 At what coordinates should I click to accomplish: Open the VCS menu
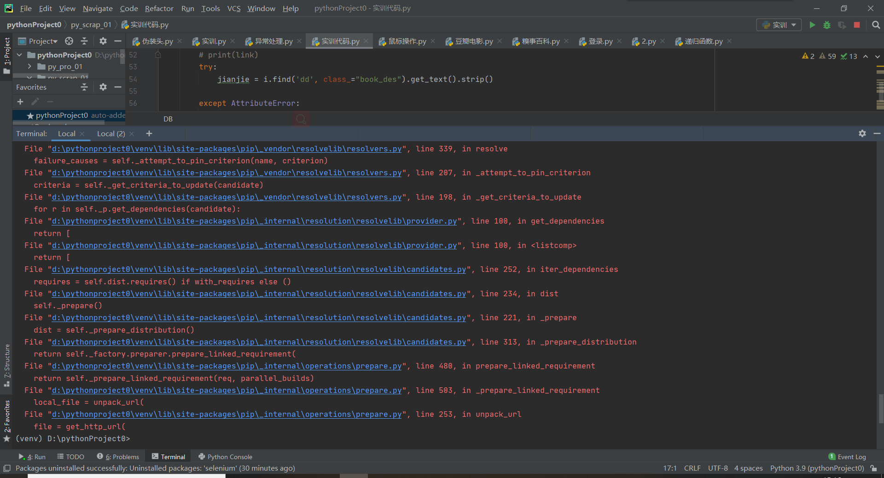[x=234, y=8]
